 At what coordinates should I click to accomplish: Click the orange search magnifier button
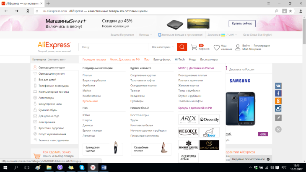click(182, 47)
